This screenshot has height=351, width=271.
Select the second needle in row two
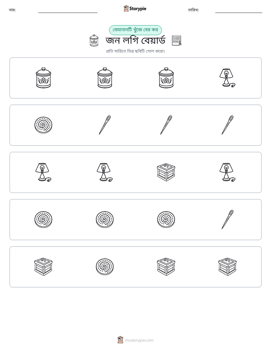tap(166, 125)
